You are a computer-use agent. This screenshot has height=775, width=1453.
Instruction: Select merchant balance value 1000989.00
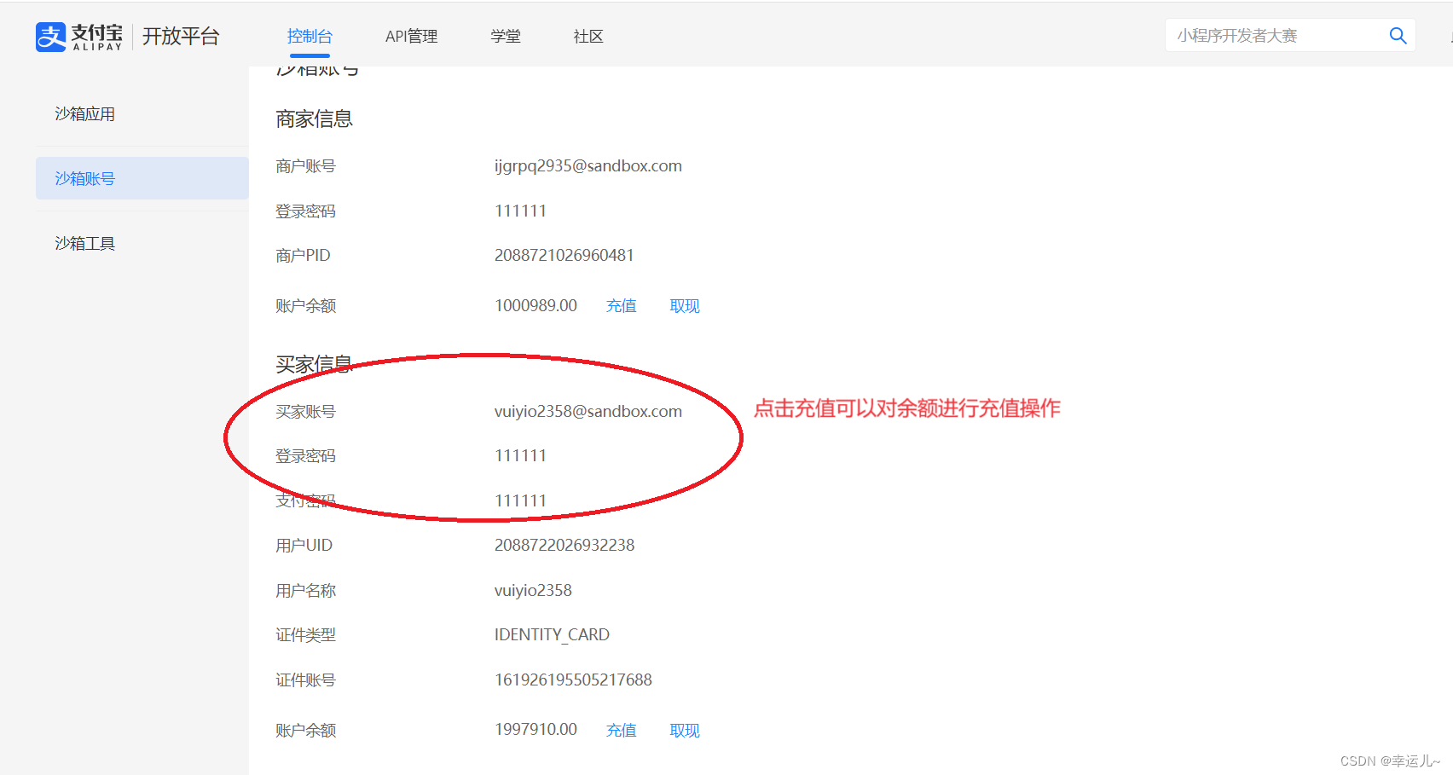click(535, 305)
